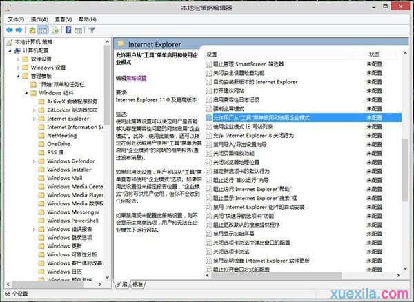Switch to the 扩展 tab
The height and width of the screenshot is (302, 414).
pyautogui.click(x=122, y=284)
